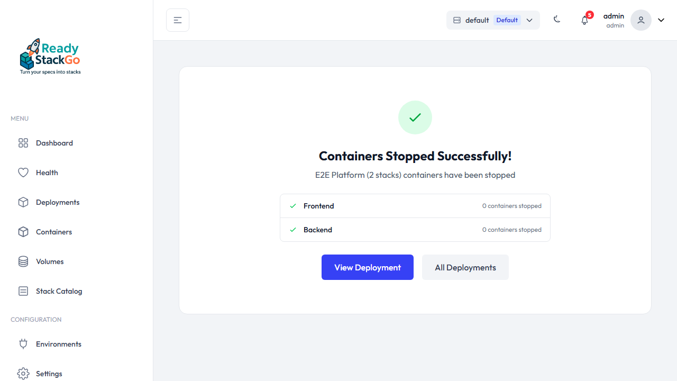Click the Environments plug icon
This screenshot has width=677, height=381.
[23, 344]
